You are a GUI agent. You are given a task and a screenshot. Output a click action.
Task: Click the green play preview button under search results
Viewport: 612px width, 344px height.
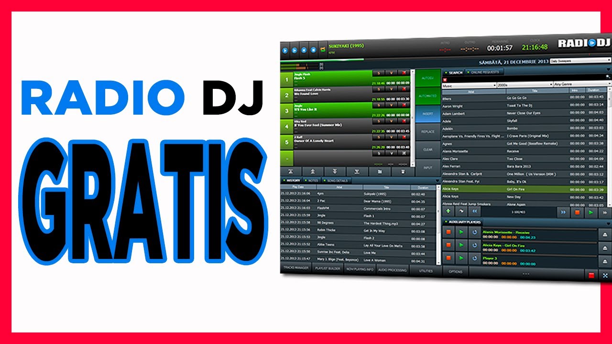pyautogui.click(x=591, y=213)
